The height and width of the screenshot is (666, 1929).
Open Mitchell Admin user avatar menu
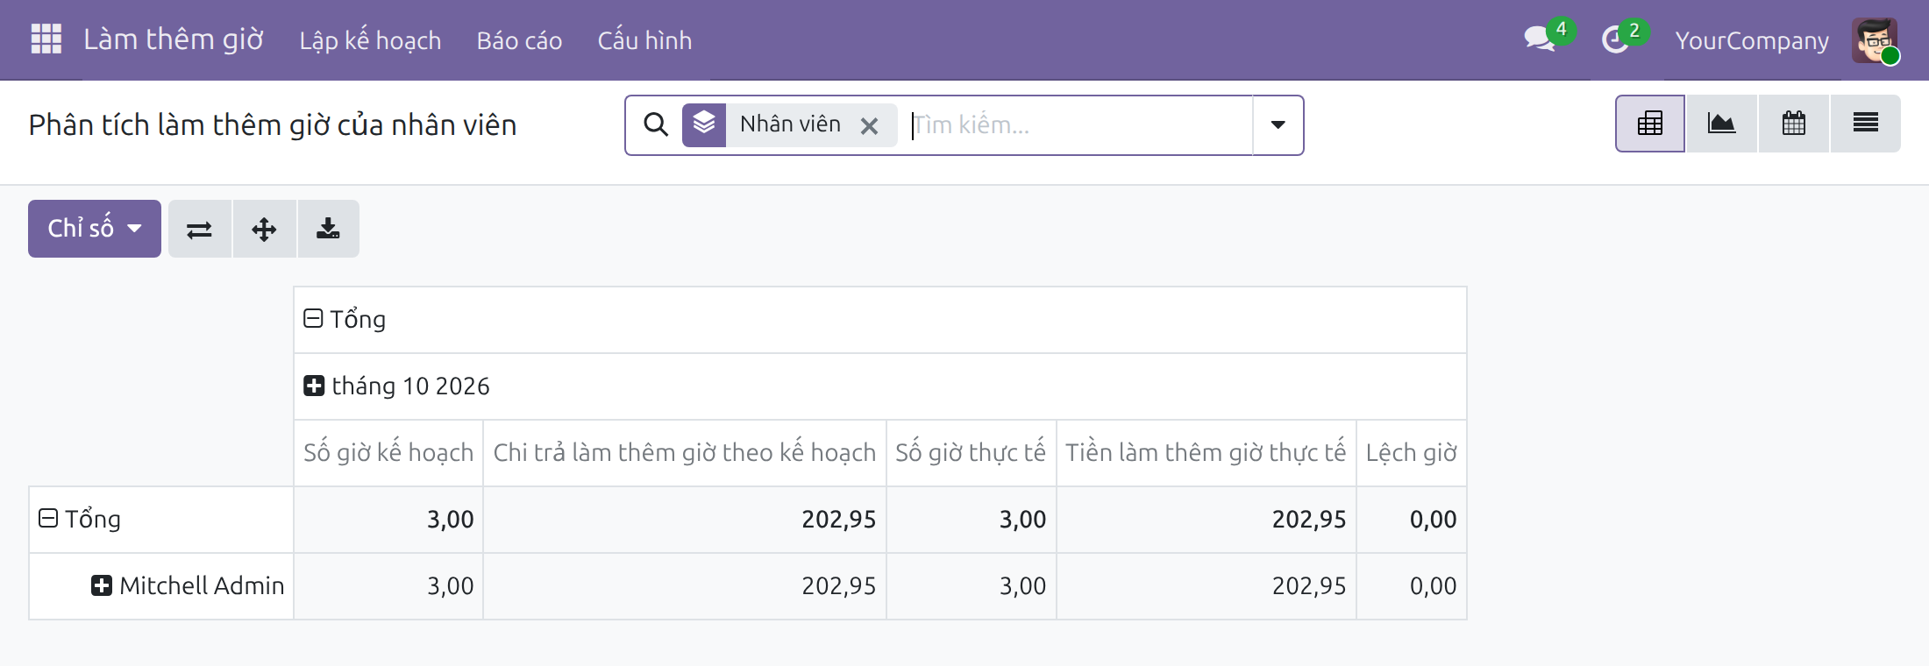click(1875, 40)
